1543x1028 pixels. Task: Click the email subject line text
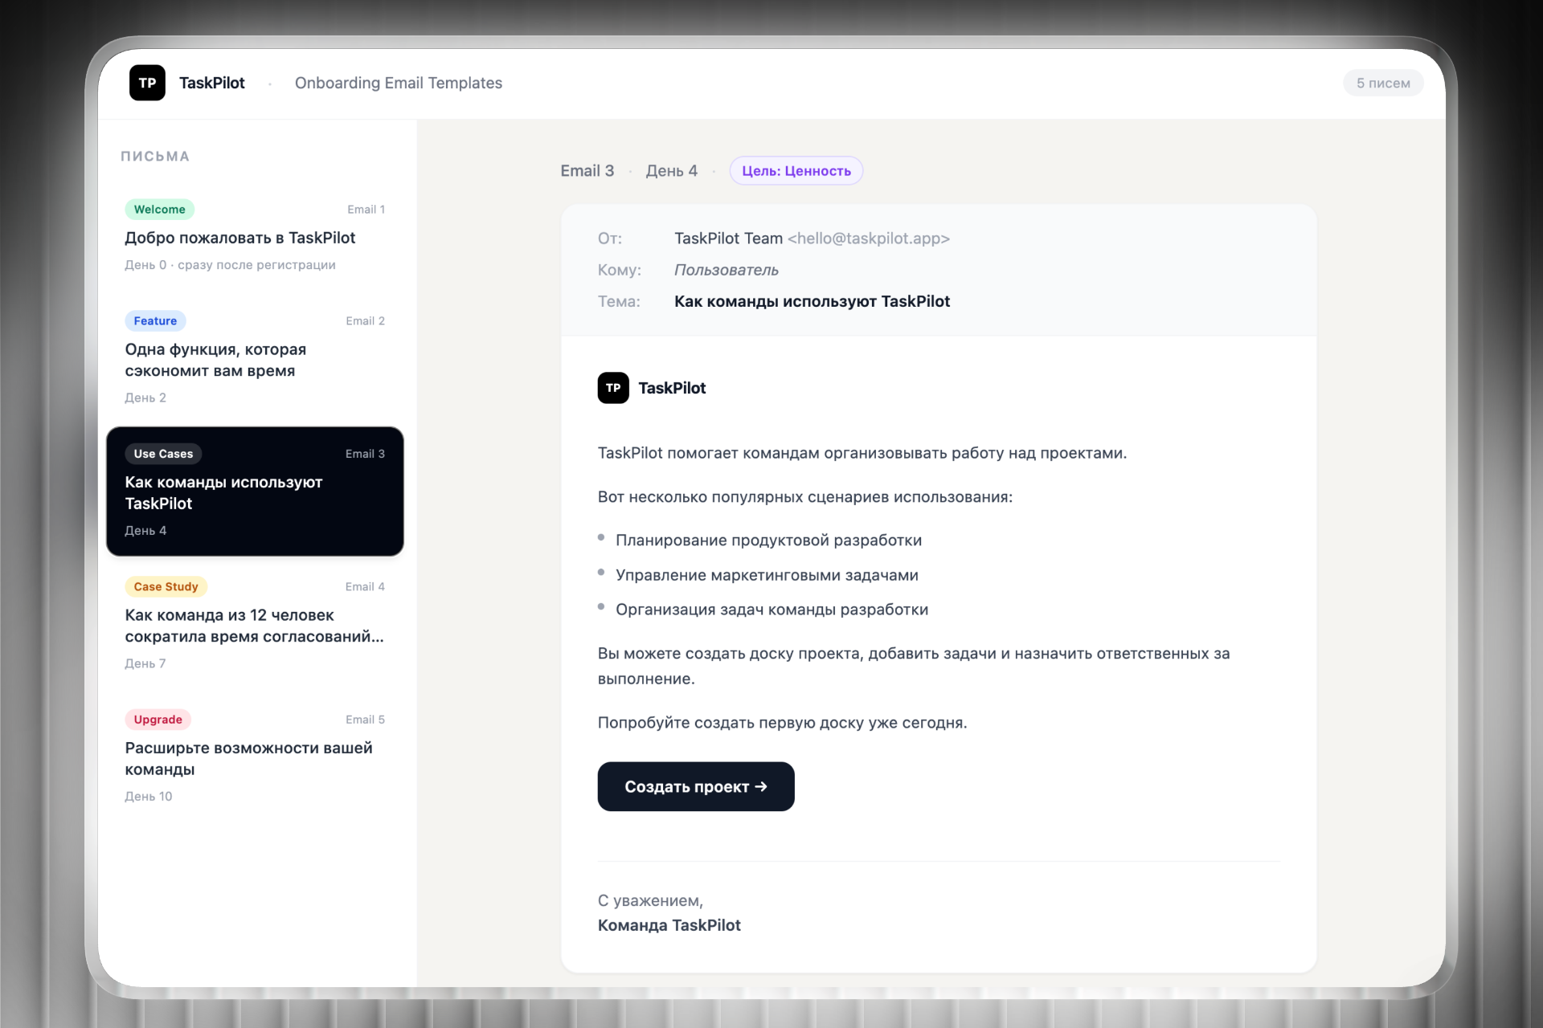pos(812,302)
